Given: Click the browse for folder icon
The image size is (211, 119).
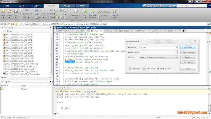Looking at the screenshot, I should (x=13, y=24).
